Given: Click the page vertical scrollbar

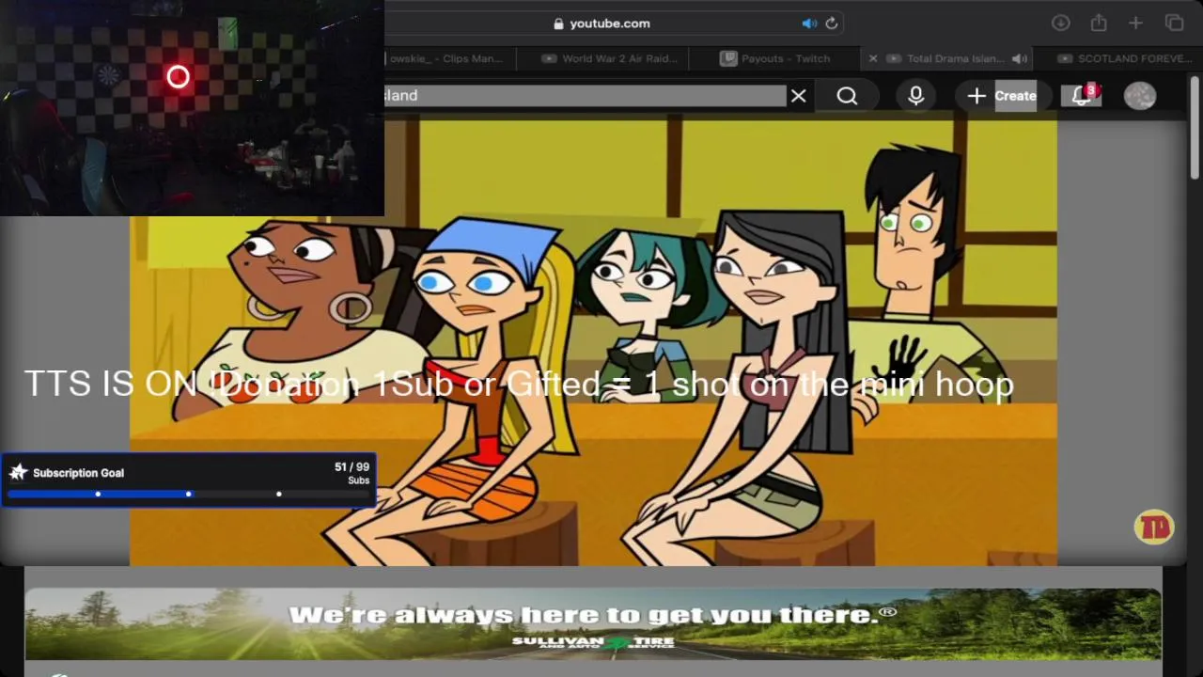Looking at the screenshot, I should 1195,127.
